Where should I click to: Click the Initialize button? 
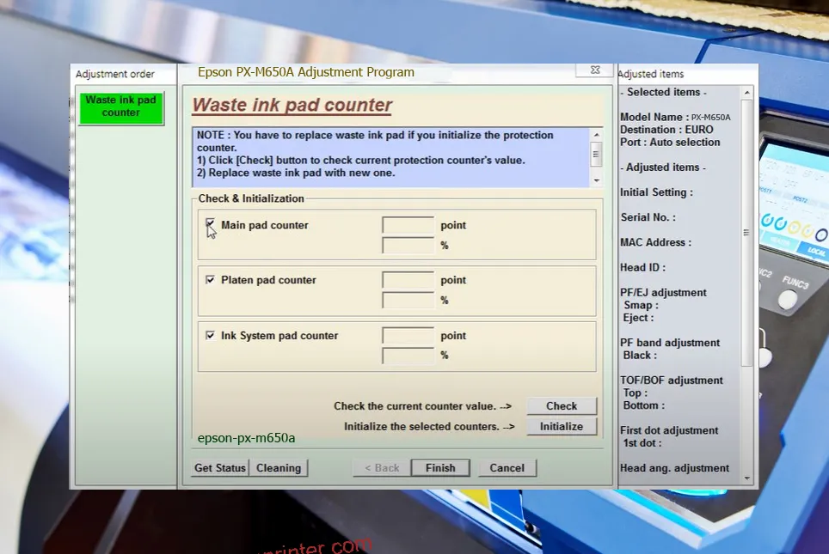point(562,426)
